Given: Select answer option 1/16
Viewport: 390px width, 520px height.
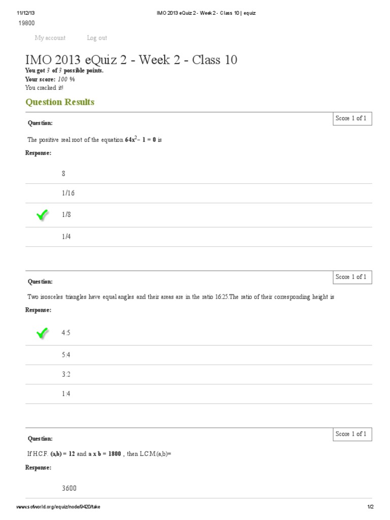Looking at the screenshot, I should pyautogui.click(x=68, y=193).
